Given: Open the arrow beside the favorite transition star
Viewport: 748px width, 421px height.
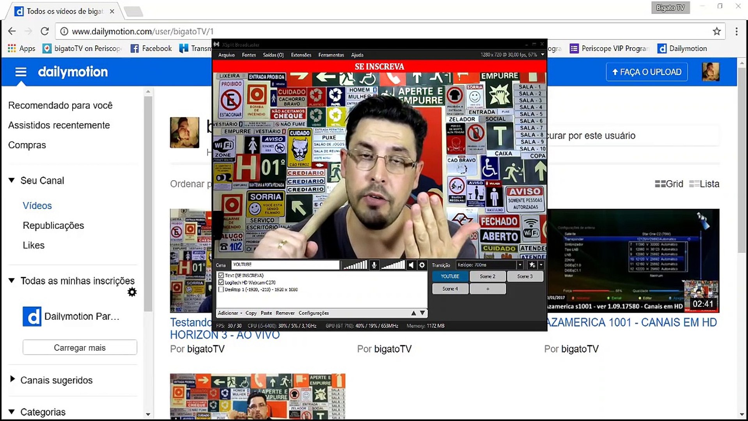Looking at the screenshot, I should tap(541, 265).
